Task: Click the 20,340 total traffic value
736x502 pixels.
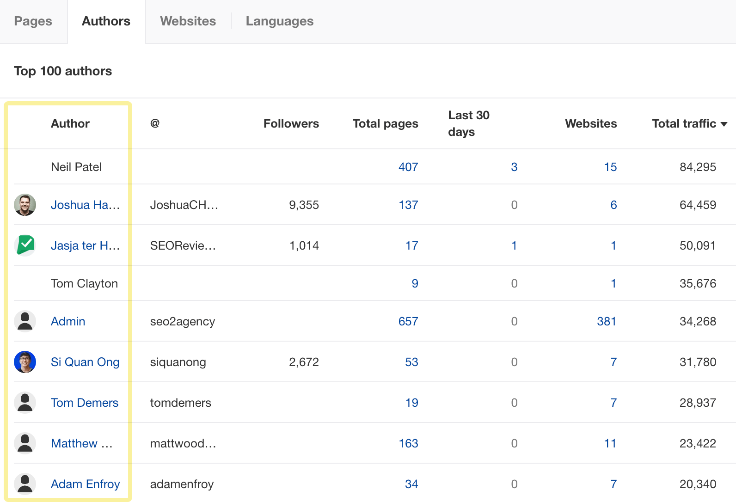Action: (x=698, y=484)
